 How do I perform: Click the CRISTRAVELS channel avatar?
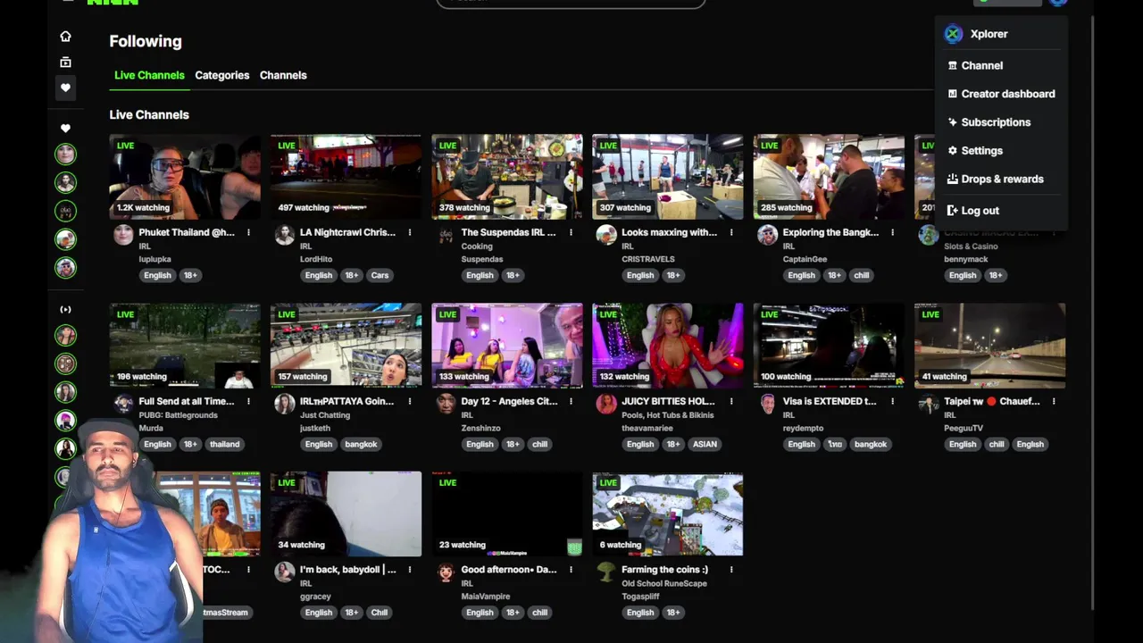[x=606, y=235]
